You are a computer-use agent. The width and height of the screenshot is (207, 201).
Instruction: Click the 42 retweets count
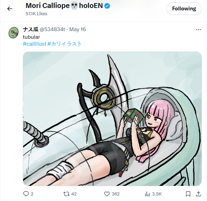74,194
